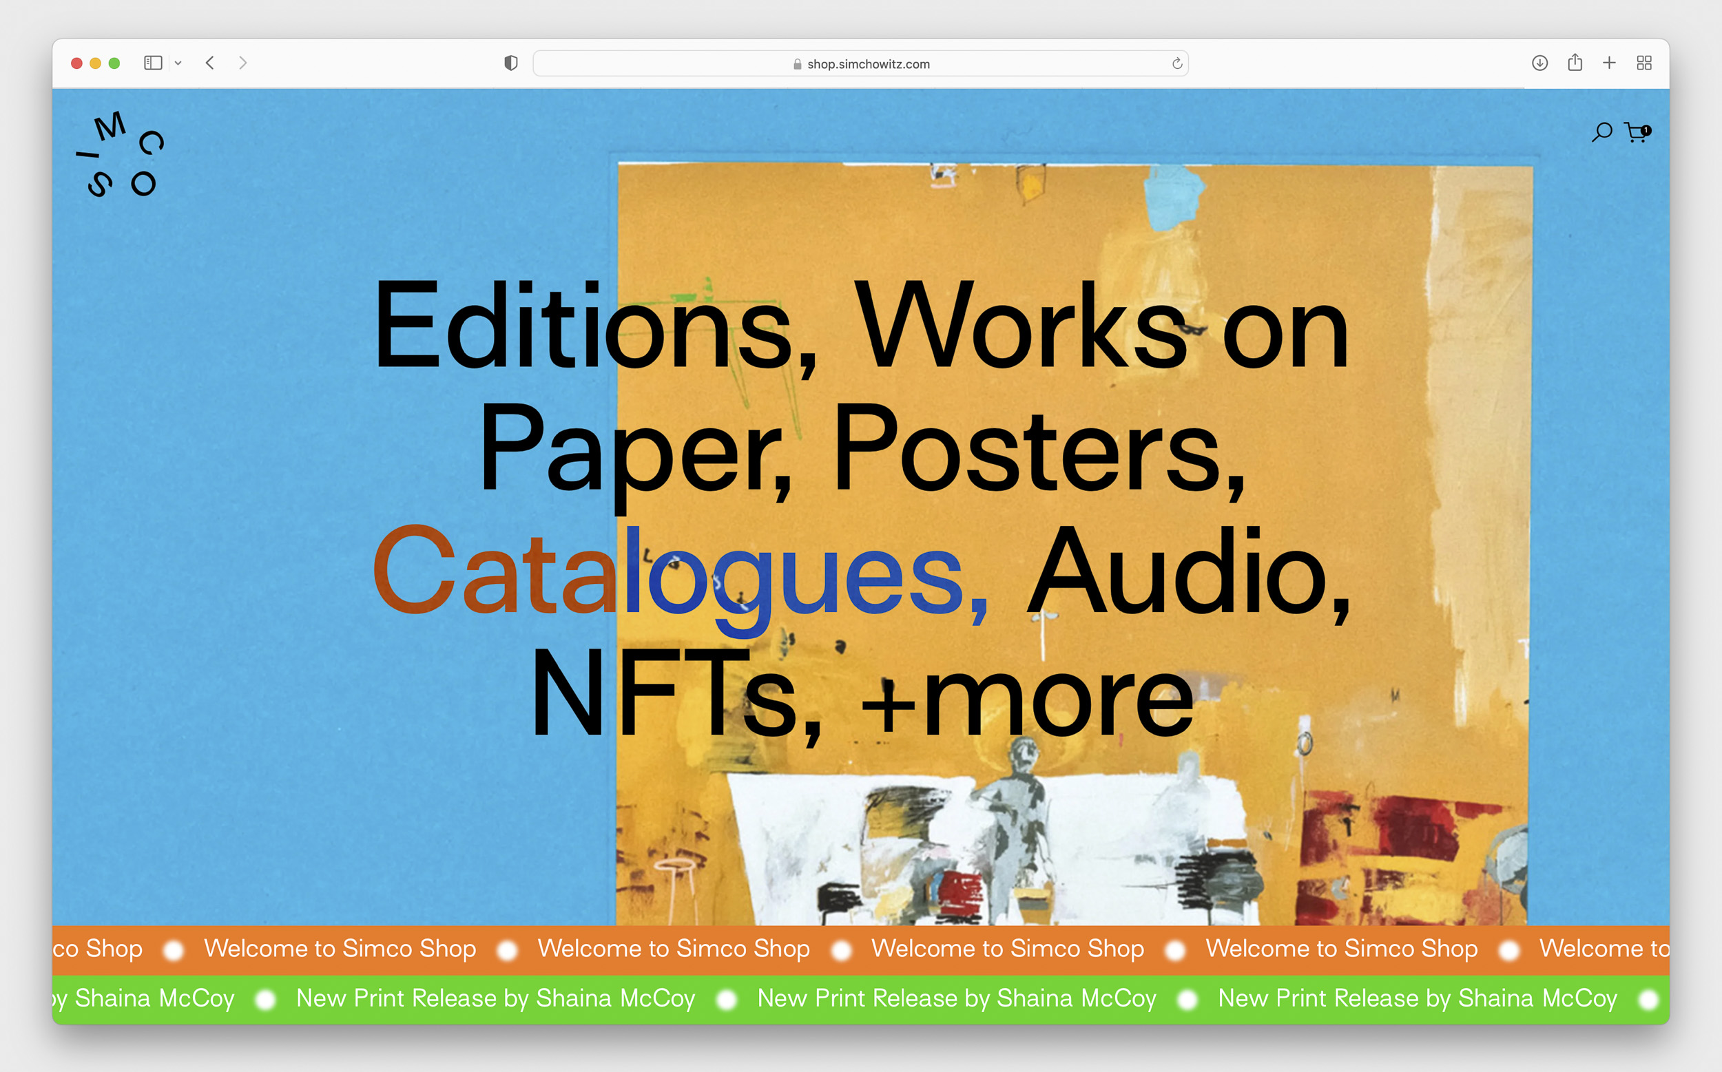The image size is (1722, 1072).
Task: Open a new tab with the plus icon
Action: click(1609, 63)
